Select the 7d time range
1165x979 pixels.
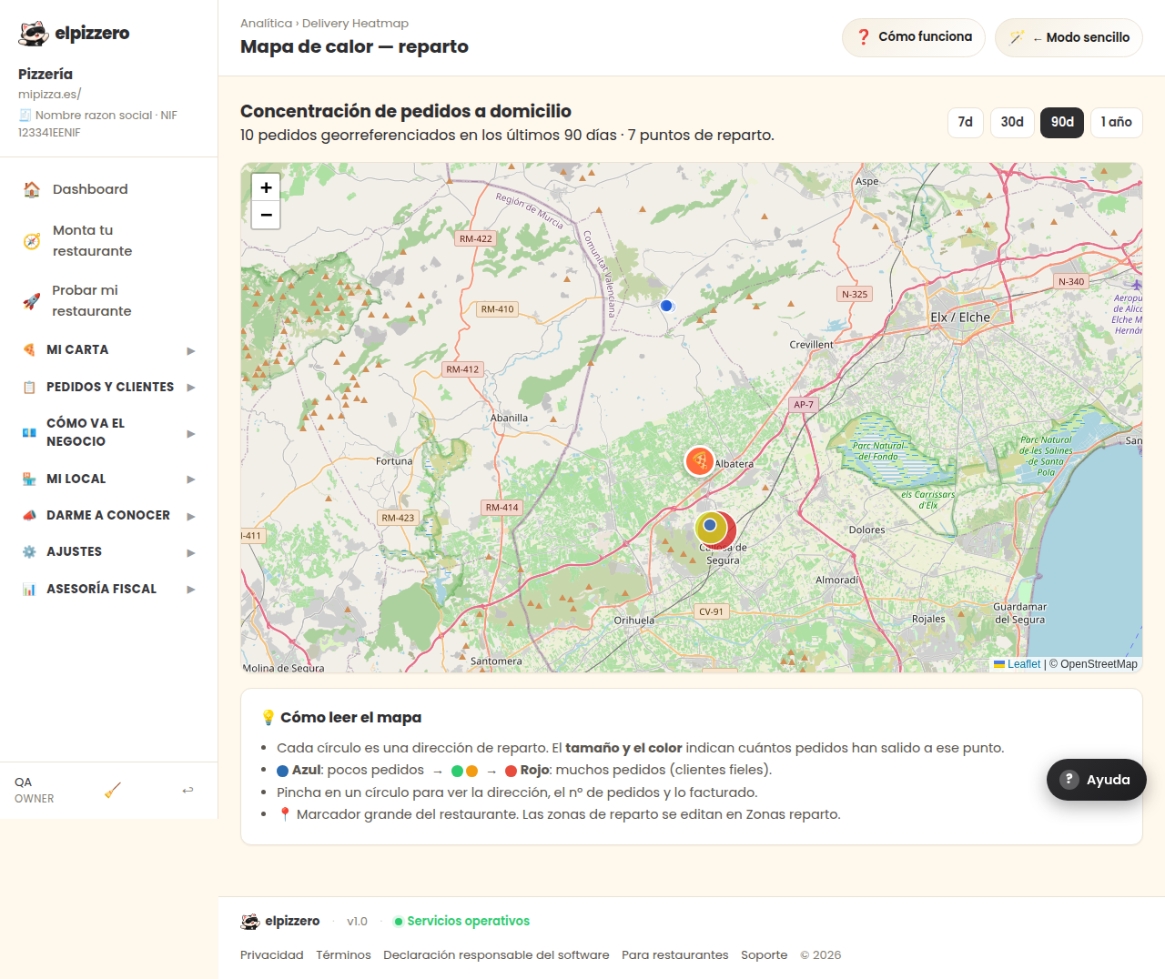point(966,122)
